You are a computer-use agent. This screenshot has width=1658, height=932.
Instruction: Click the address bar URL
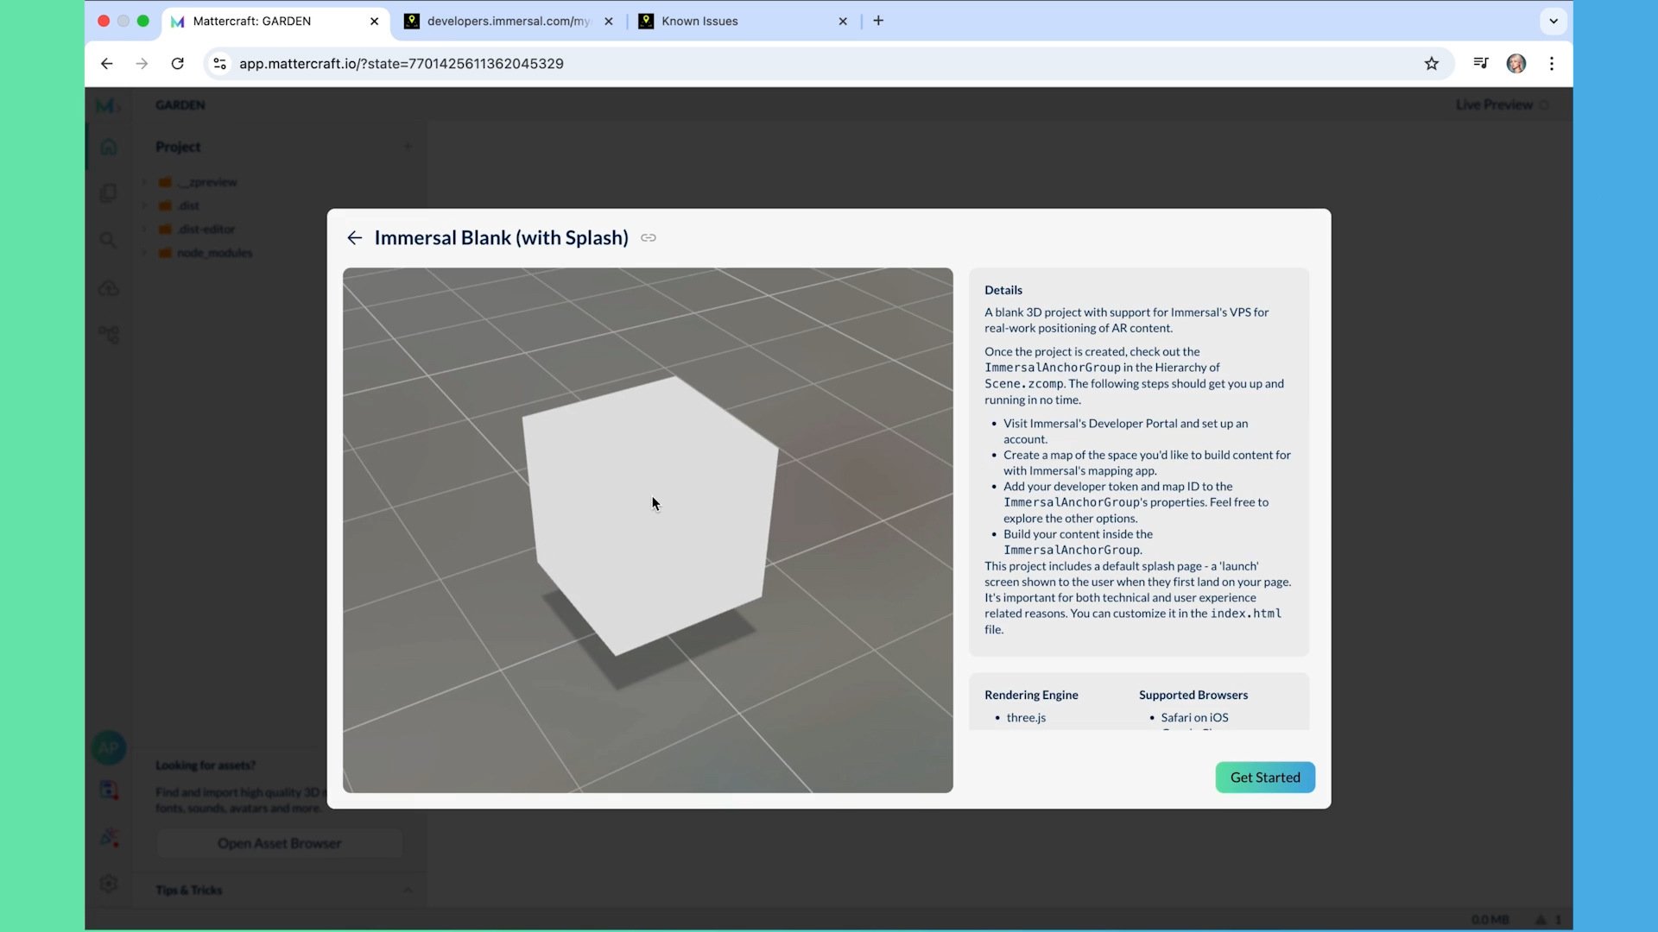coord(401,64)
